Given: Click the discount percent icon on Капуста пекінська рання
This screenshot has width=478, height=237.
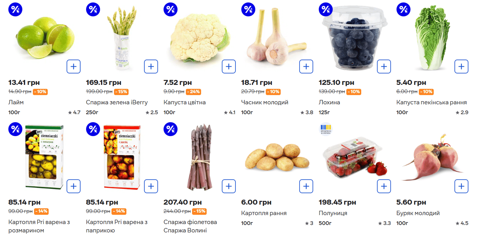Looking at the screenshot, I should [x=403, y=9].
